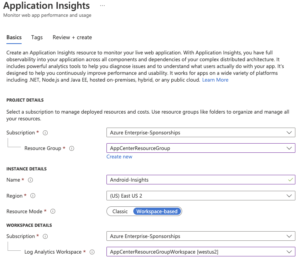Follow the Learn More link

[215, 80]
